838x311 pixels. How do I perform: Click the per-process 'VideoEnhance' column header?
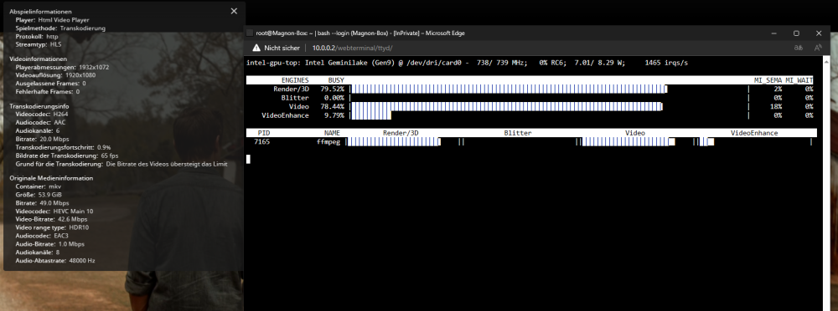point(754,133)
